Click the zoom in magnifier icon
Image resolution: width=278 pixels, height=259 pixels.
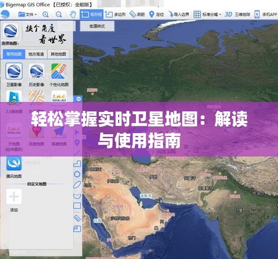pos(46,14)
